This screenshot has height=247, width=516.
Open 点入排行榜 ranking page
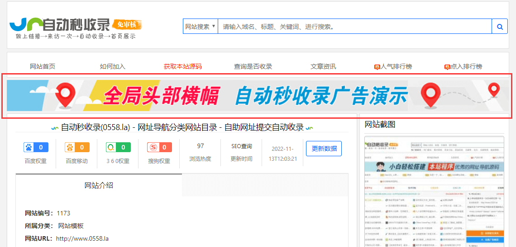click(x=463, y=66)
